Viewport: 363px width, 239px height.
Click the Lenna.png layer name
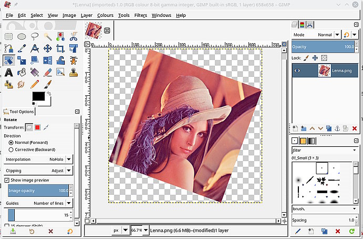pyautogui.click(x=342, y=71)
